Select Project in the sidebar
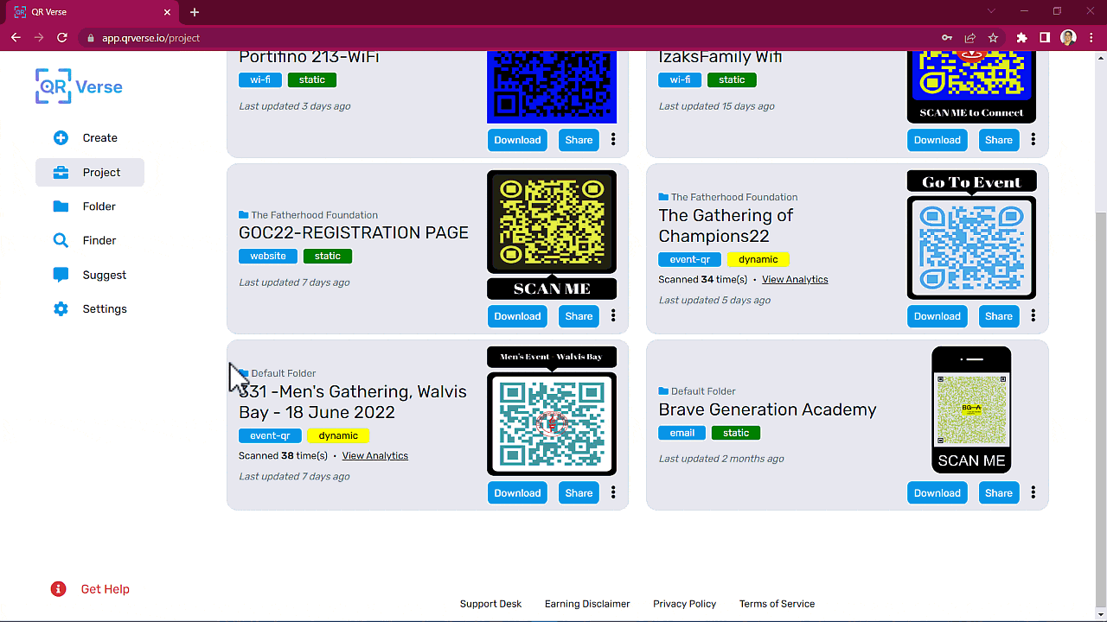Screen dimensions: 1107x622 90,173
